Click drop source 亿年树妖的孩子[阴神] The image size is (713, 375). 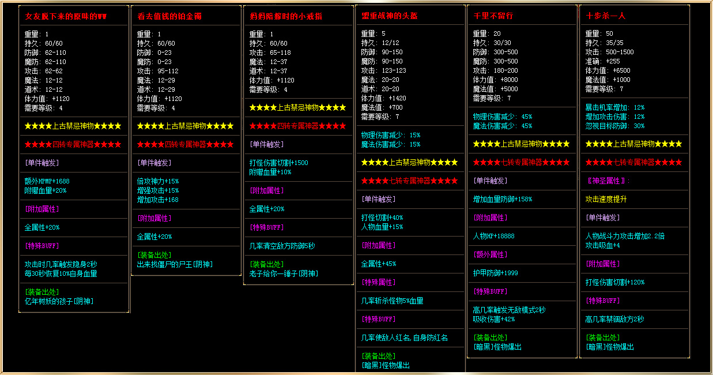[x=59, y=301]
